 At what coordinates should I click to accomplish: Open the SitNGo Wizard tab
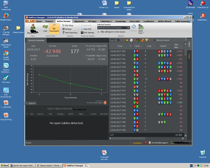(164, 21)
